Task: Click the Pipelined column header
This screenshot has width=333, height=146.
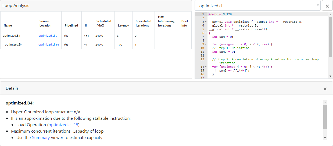Action: tap(71, 25)
